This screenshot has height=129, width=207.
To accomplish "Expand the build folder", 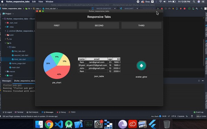I will pos(6,35).
